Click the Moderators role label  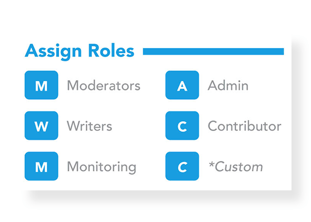(104, 85)
